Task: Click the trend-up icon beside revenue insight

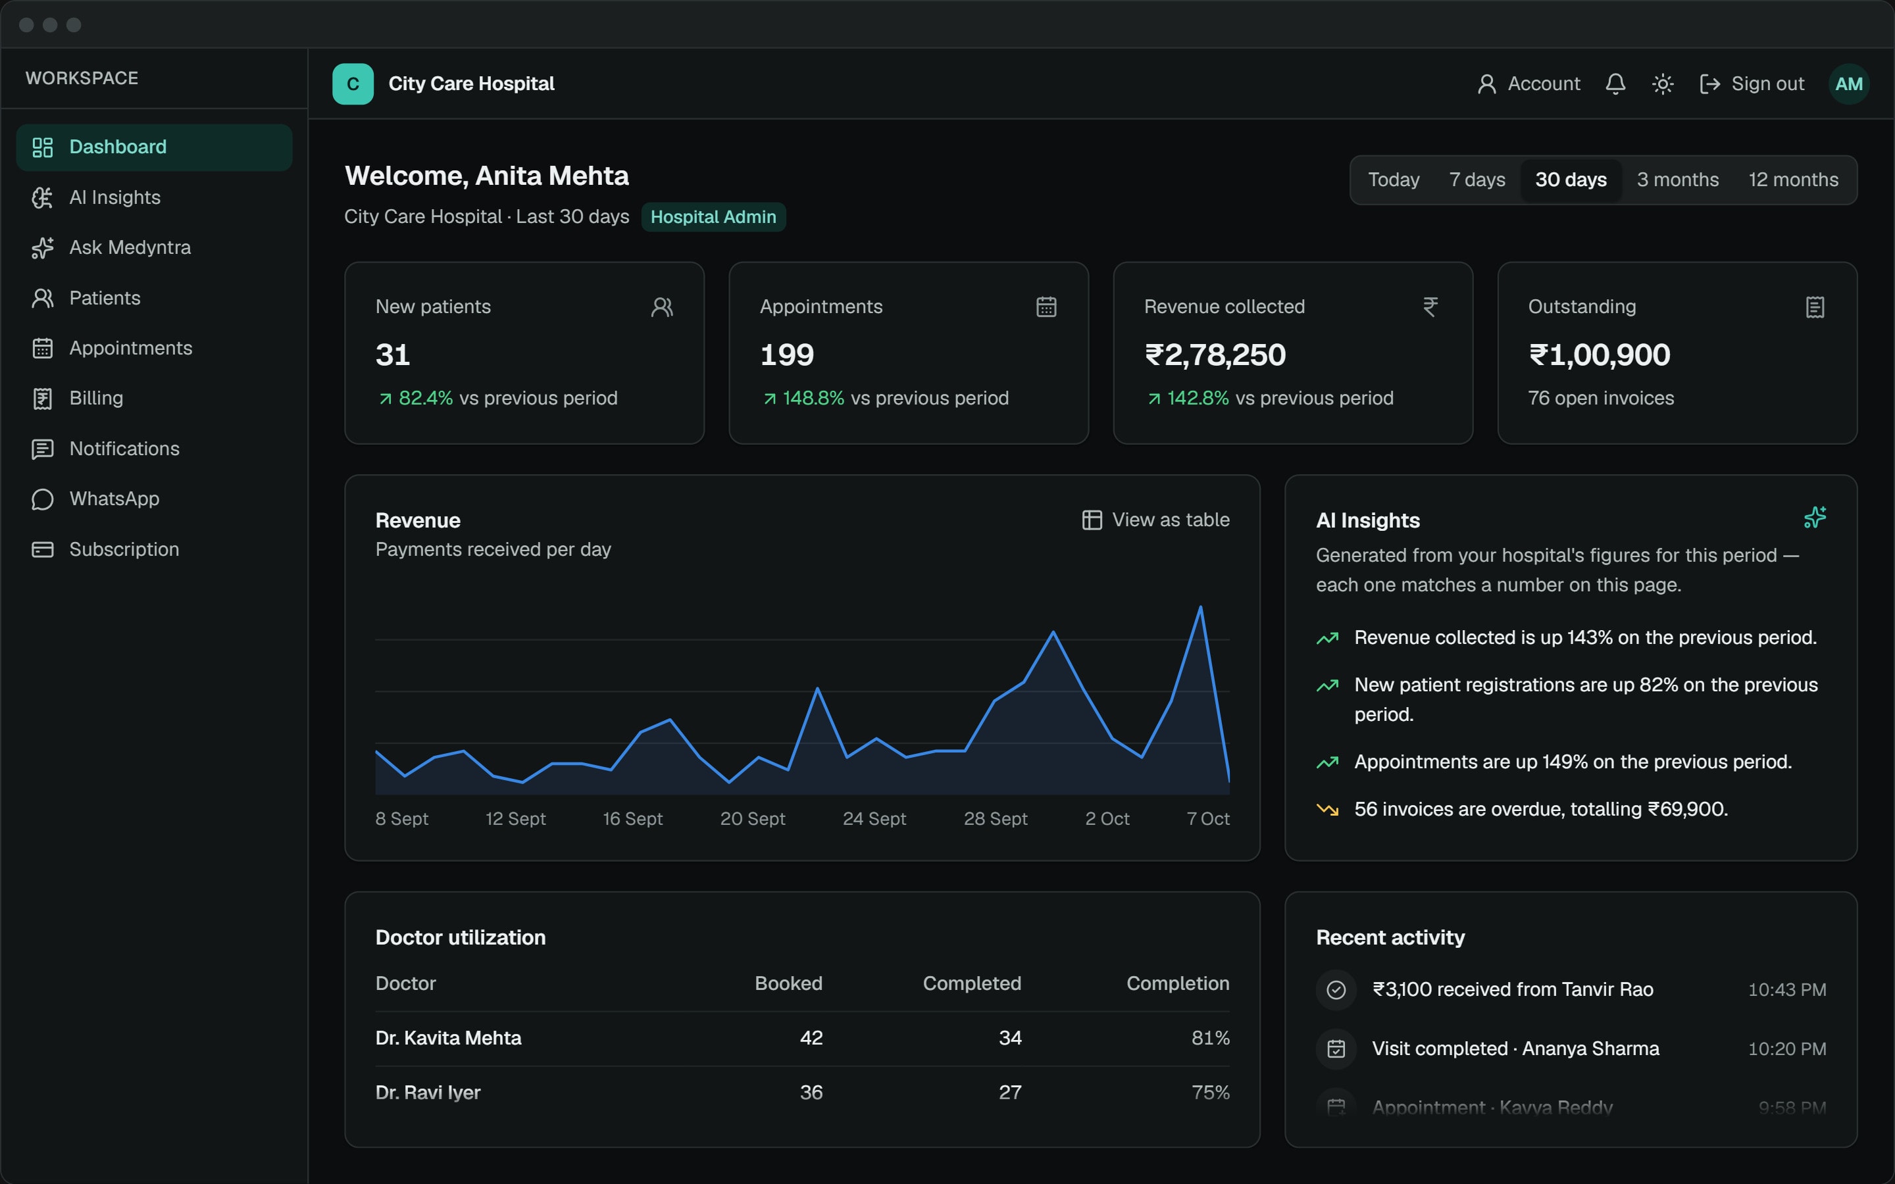Action: pos(1327,638)
